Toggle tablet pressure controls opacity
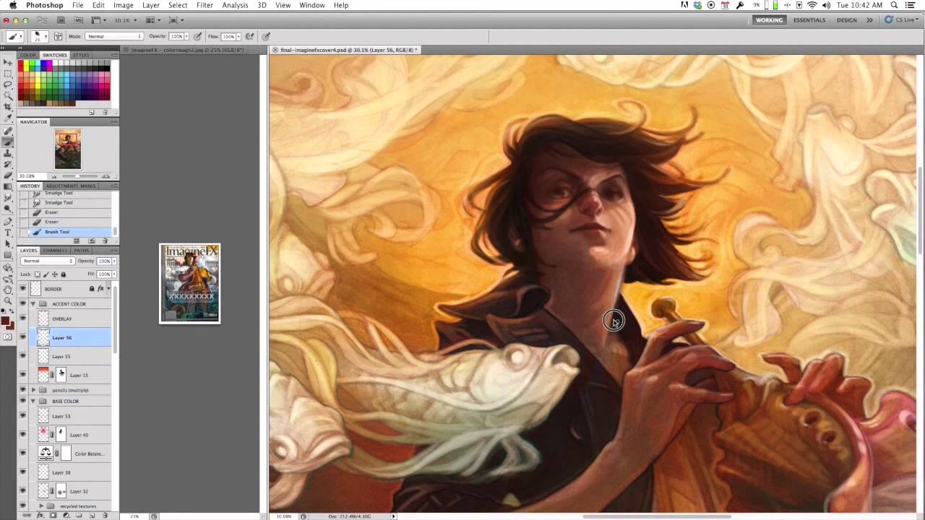 point(197,36)
